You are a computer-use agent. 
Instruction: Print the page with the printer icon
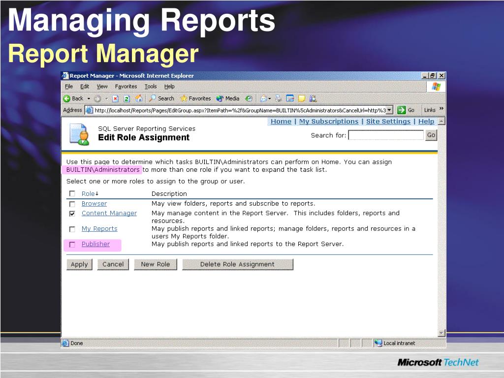(279, 98)
